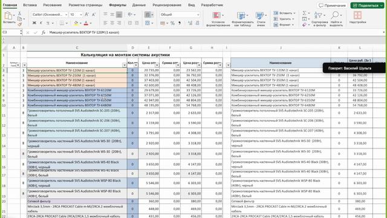Toggle bottom vertical alignment

pos(119,15)
